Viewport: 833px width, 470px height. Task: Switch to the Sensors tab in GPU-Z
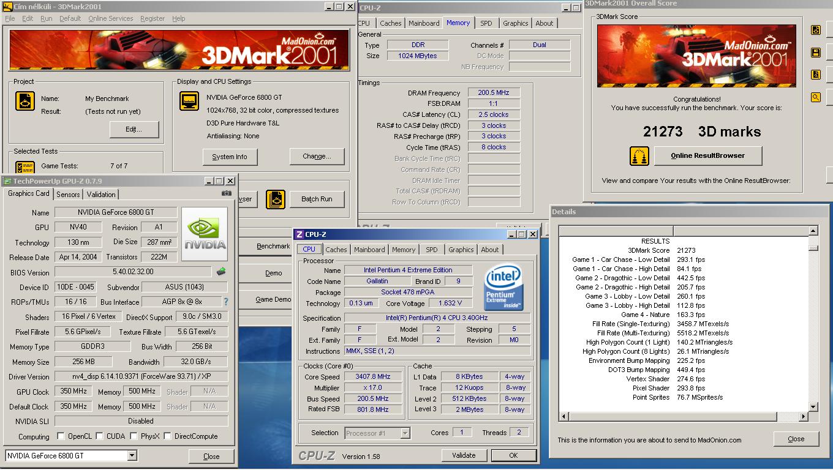pos(68,195)
